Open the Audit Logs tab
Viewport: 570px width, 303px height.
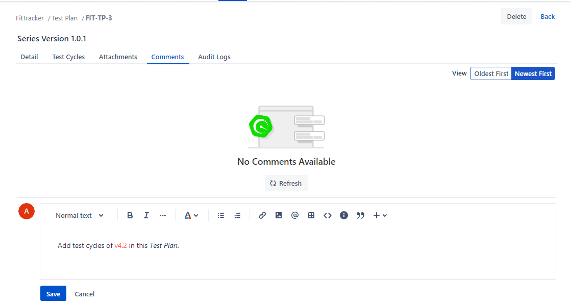tap(214, 57)
